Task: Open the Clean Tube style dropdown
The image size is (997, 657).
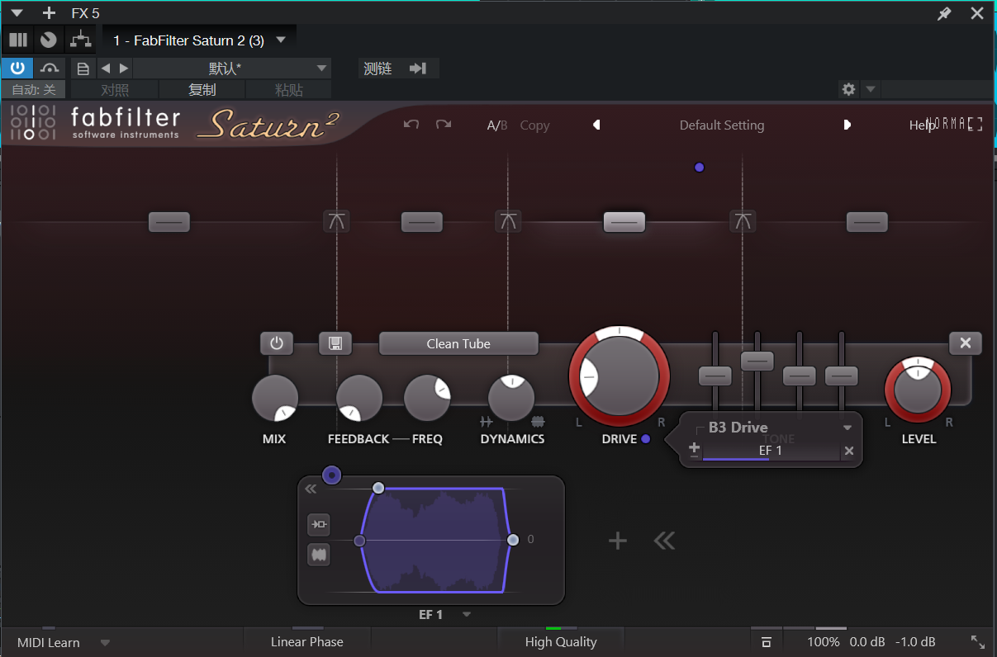Action: pos(458,343)
